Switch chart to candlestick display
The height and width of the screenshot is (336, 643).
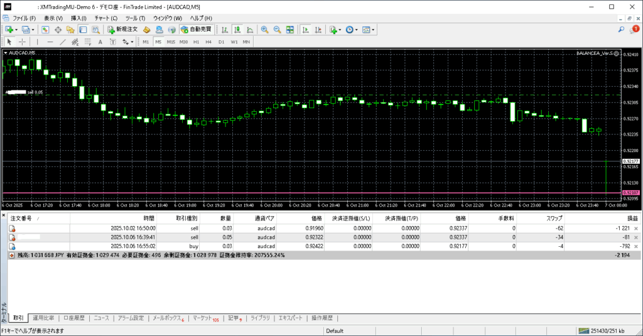point(238,30)
